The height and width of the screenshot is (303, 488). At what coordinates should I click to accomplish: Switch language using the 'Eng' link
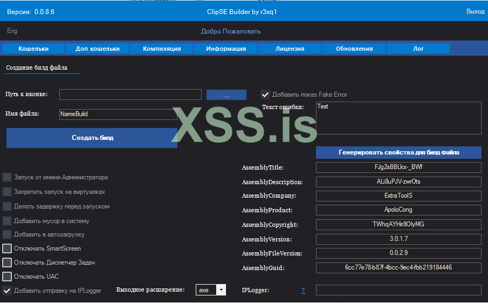pyautogui.click(x=12, y=31)
